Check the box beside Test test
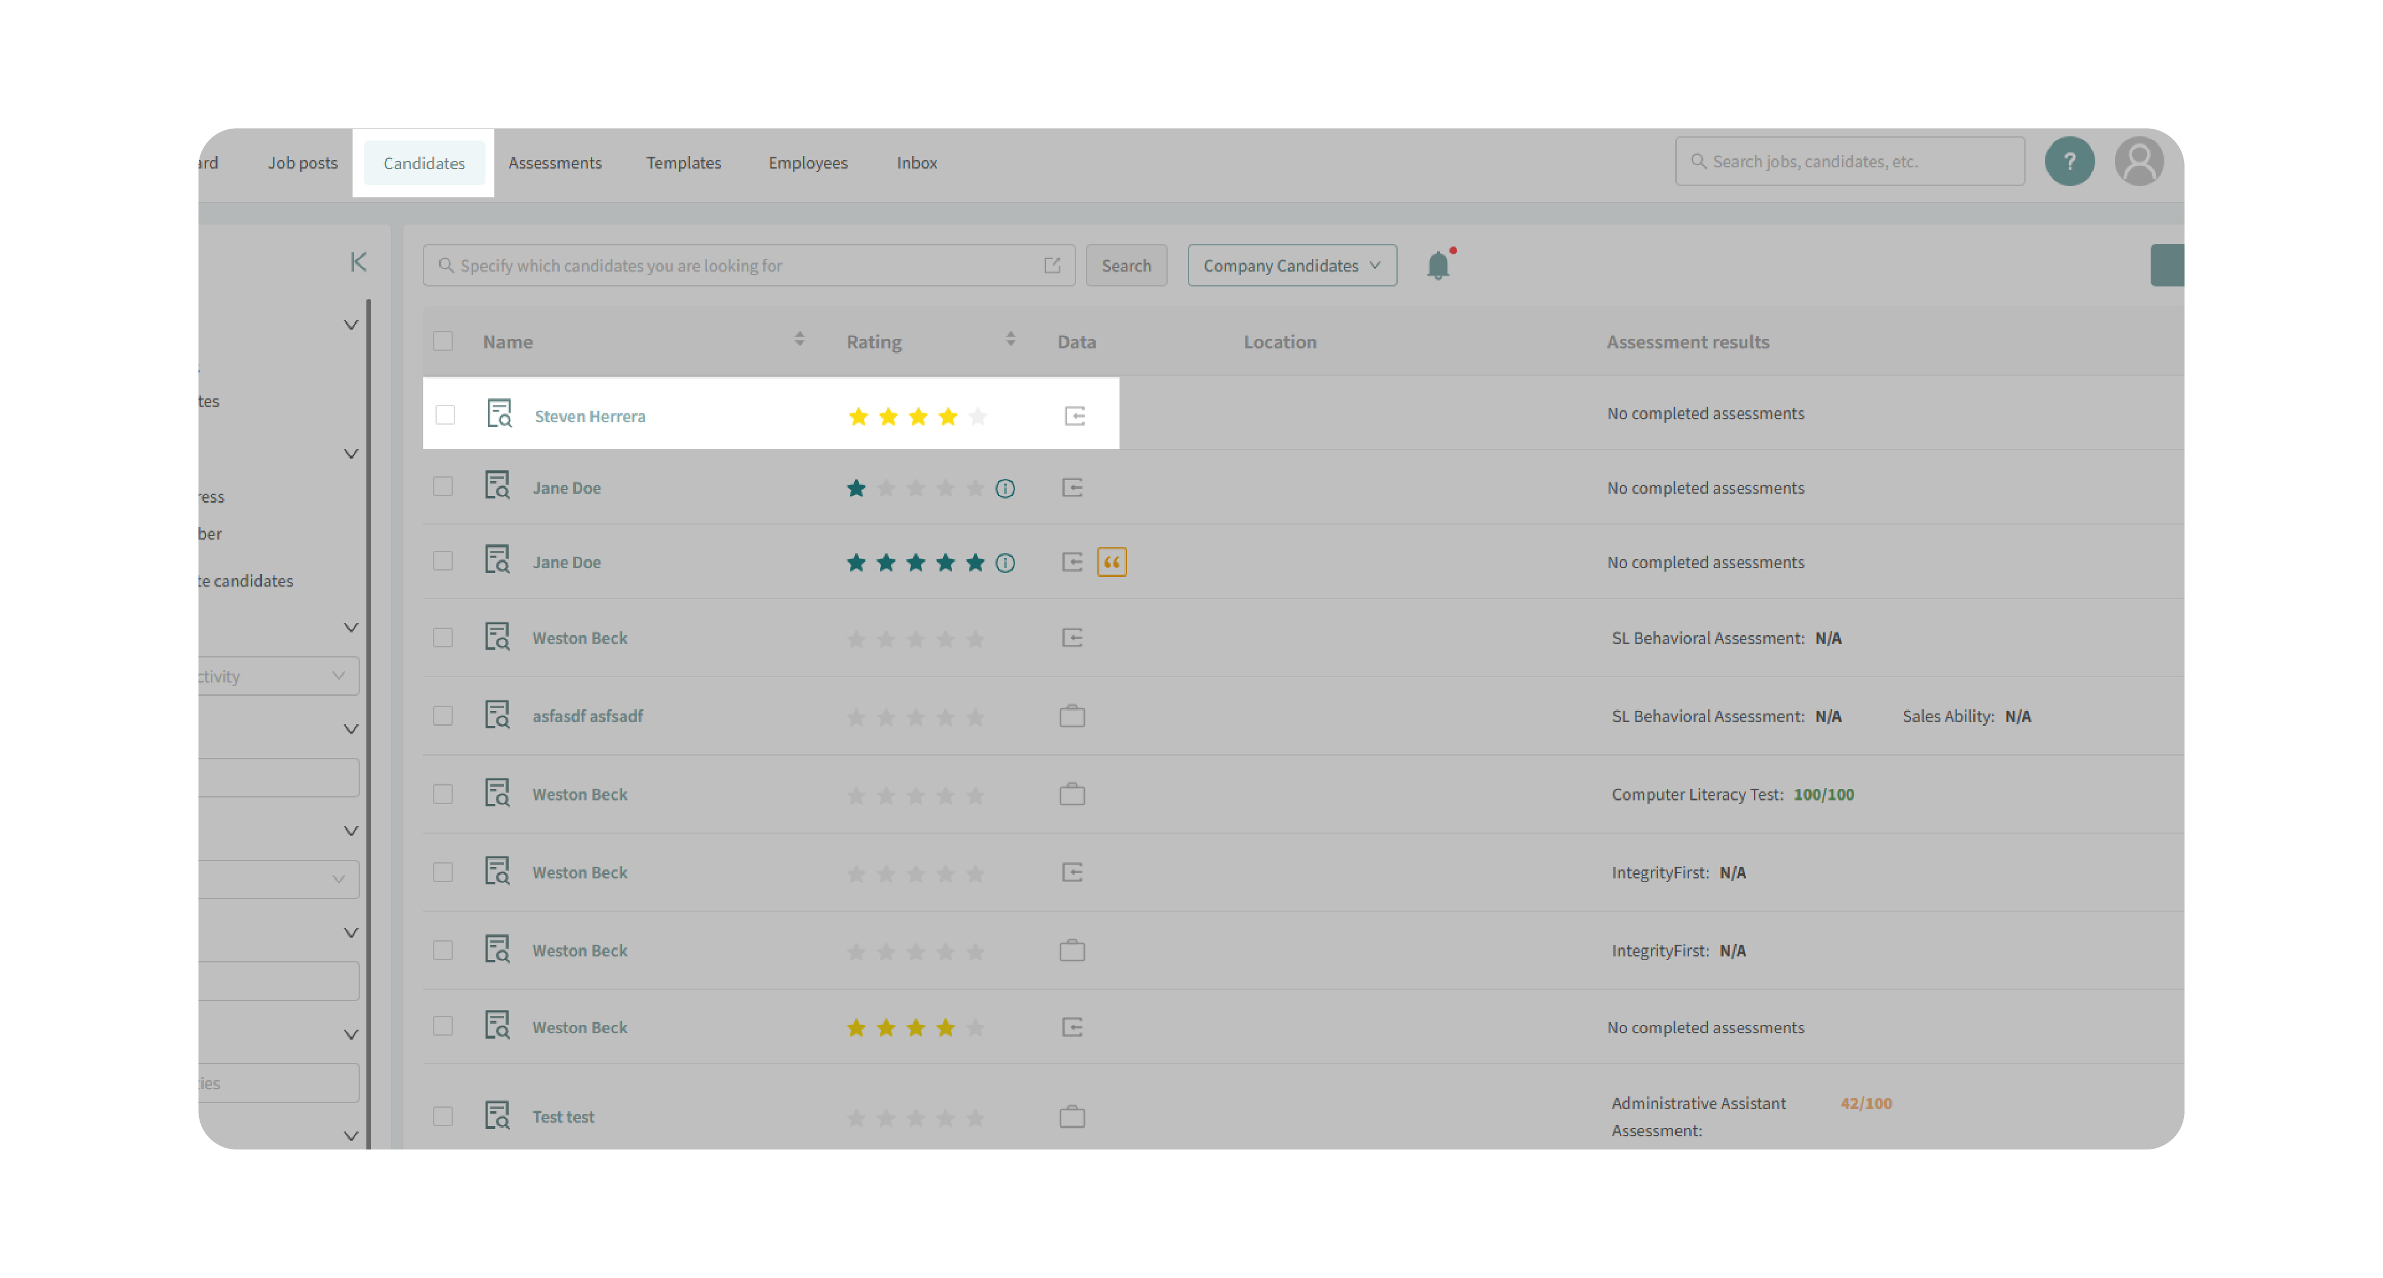 pyautogui.click(x=443, y=1116)
